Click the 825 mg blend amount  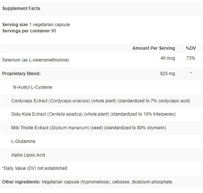(x=168, y=74)
